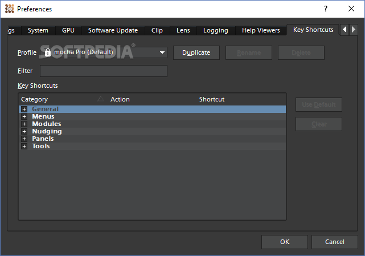
Task: Select the Nudging row label
Action: [x=47, y=132]
